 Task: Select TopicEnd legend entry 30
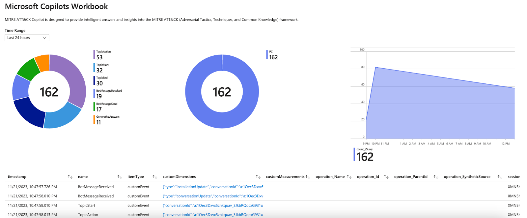coord(101,81)
